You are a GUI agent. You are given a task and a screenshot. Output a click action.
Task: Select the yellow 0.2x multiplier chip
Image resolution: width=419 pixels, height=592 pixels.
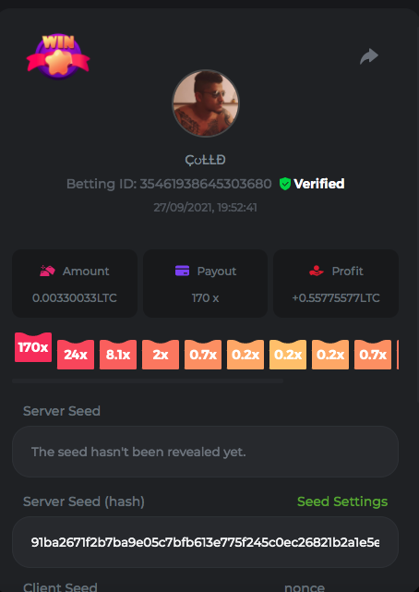(288, 354)
